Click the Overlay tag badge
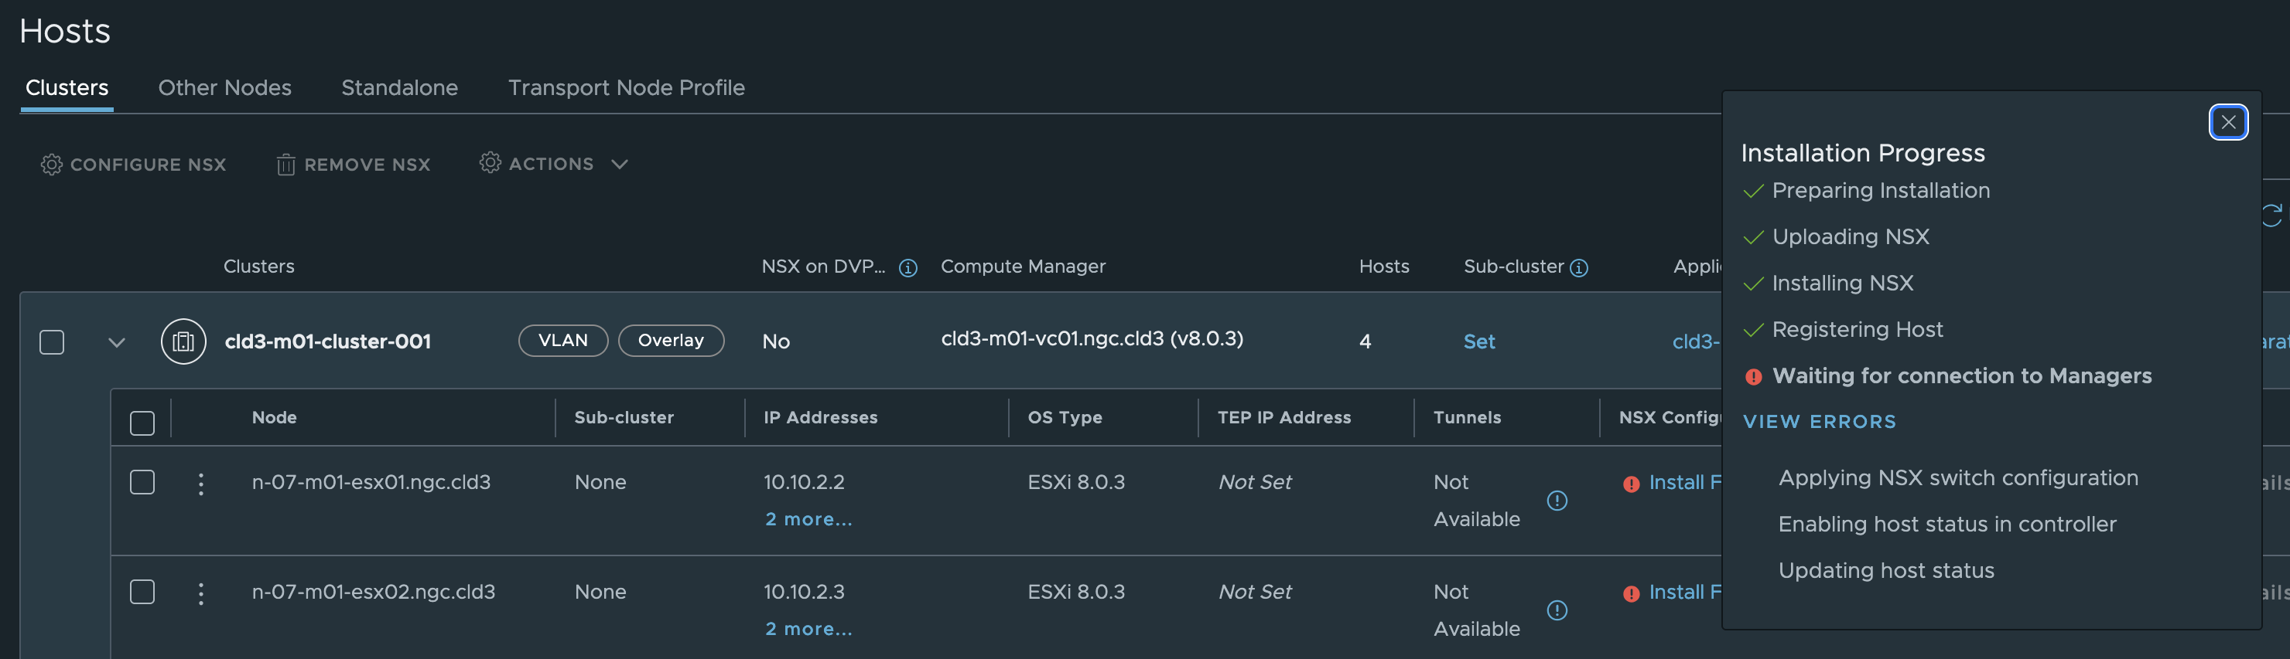The width and height of the screenshot is (2290, 659). [x=670, y=341]
